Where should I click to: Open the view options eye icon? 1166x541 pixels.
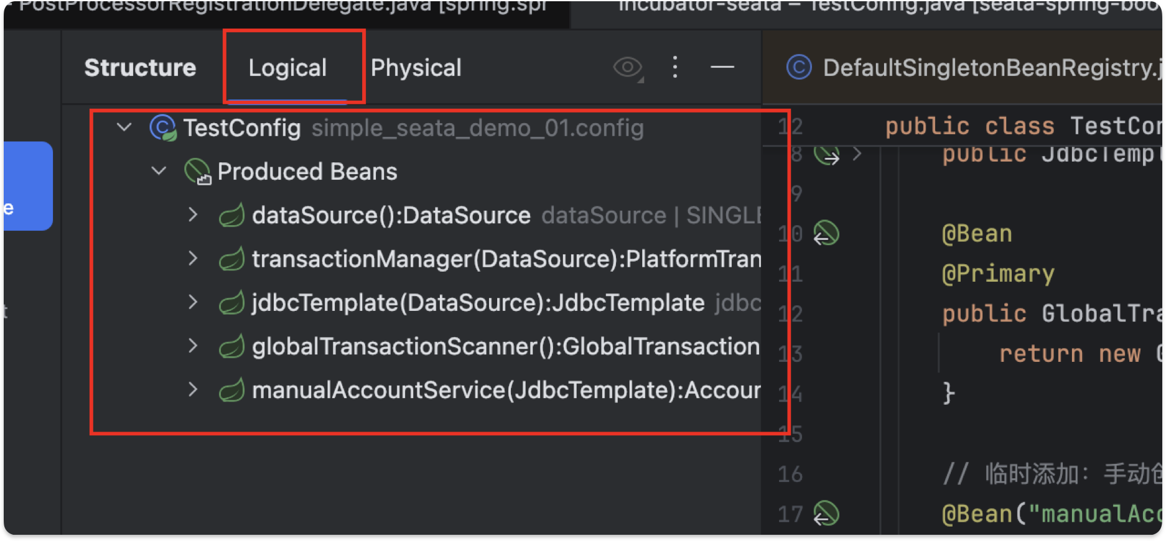coord(627,67)
